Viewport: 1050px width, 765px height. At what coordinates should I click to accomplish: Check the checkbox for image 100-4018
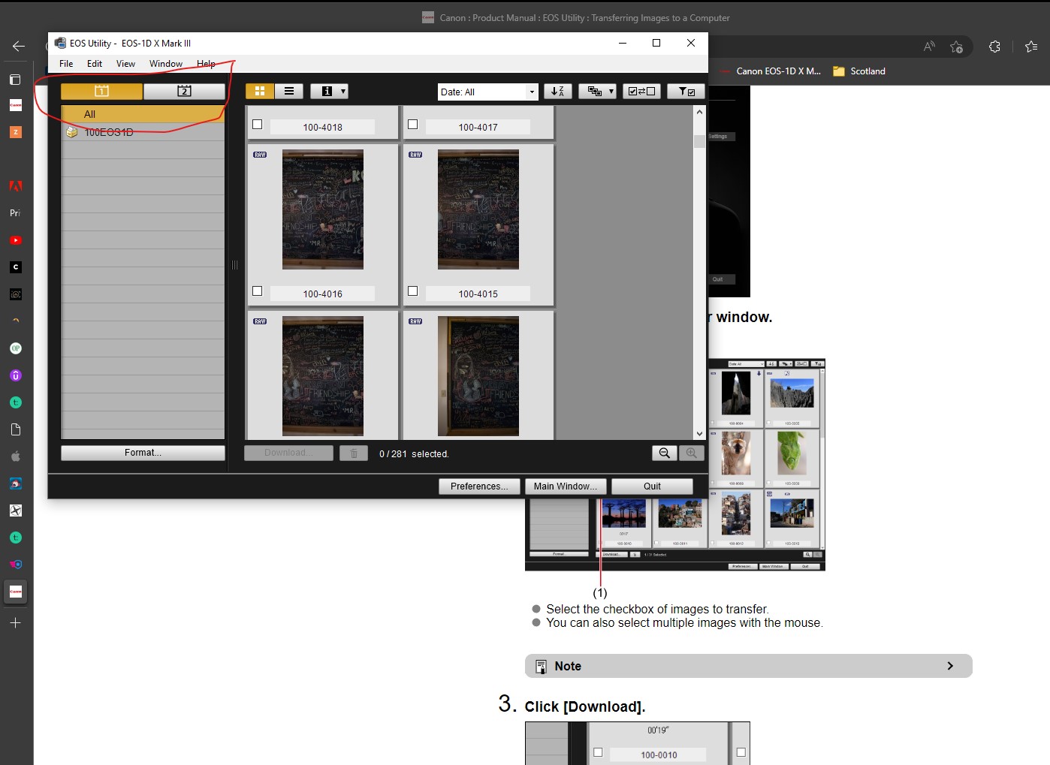(x=258, y=124)
